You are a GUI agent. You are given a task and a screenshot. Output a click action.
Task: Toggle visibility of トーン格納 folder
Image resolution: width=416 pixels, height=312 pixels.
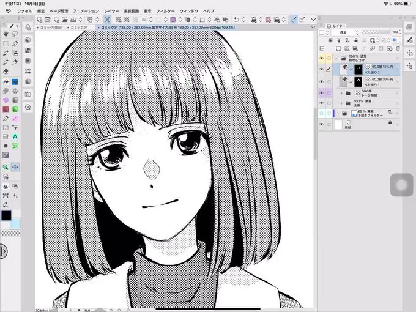322,93
